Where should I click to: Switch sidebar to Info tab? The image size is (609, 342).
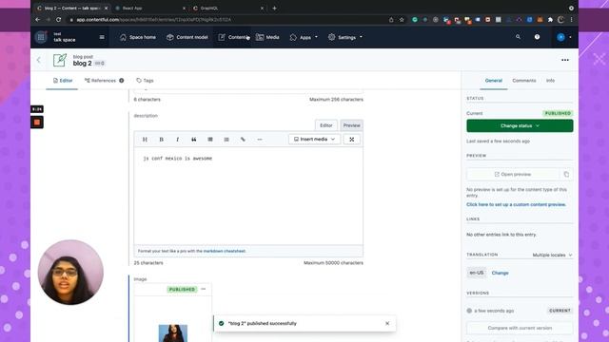point(550,81)
